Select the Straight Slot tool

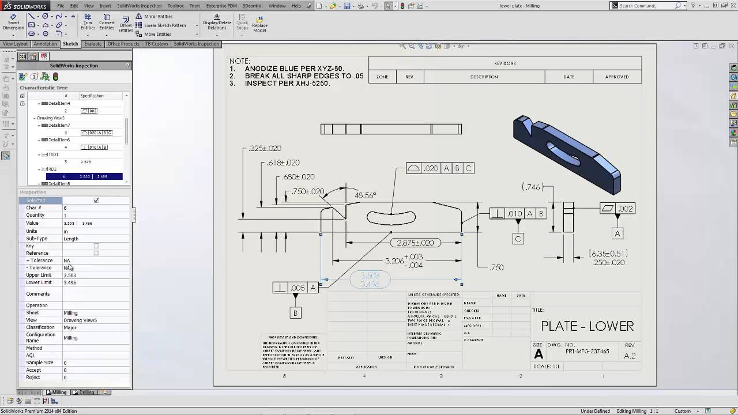pyautogui.click(x=31, y=34)
